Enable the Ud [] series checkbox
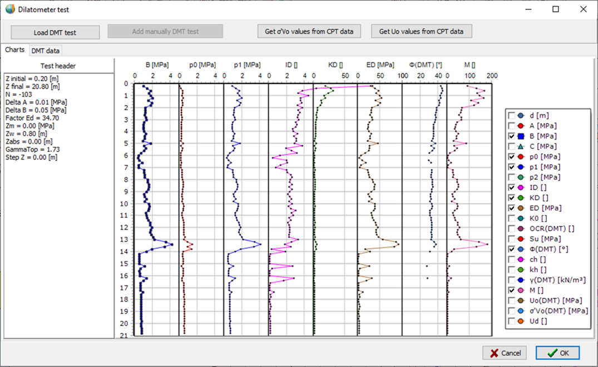Screen dimensions: 598x367 click(512, 321)
